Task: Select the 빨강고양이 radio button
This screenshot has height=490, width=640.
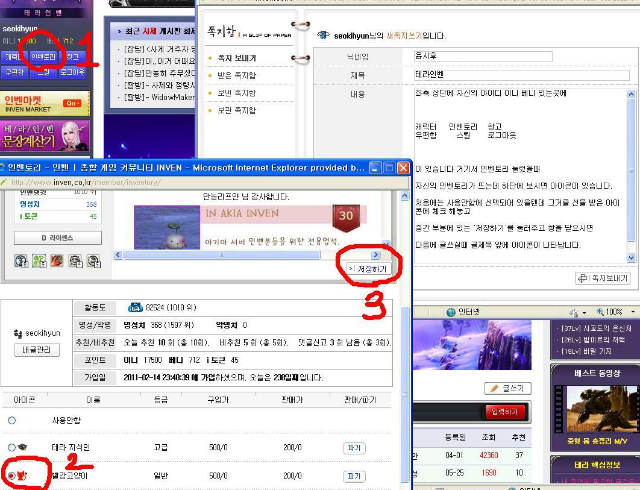Action: (x=11, y=476)
